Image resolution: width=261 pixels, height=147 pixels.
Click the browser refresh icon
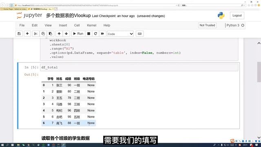coord(179,5)
